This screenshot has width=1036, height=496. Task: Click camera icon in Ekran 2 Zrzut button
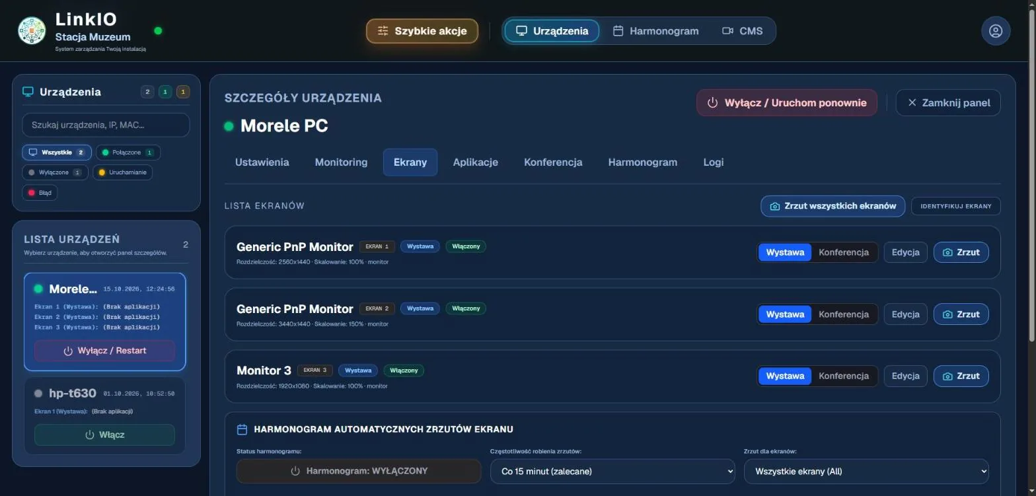tap(947, 314)
